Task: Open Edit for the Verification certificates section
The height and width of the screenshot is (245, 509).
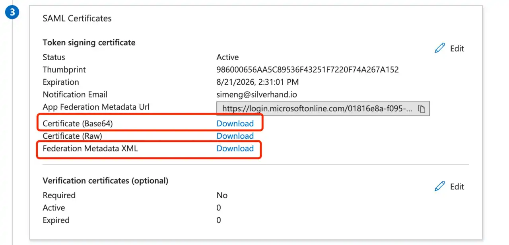Action: [x=456, y=186]
